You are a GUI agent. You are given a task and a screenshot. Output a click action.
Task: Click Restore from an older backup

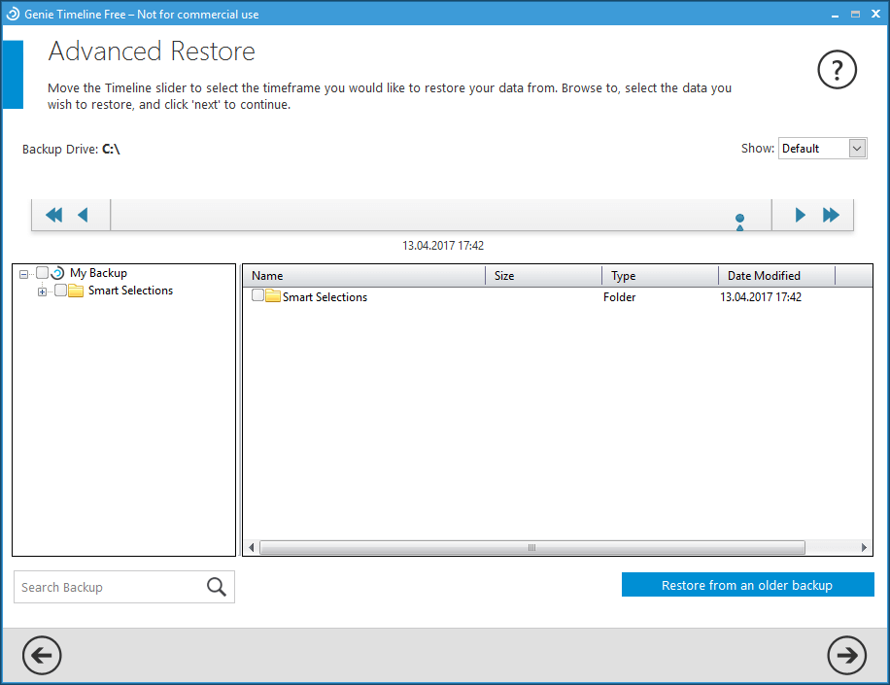pyautogui.click(x=747, y=585)
